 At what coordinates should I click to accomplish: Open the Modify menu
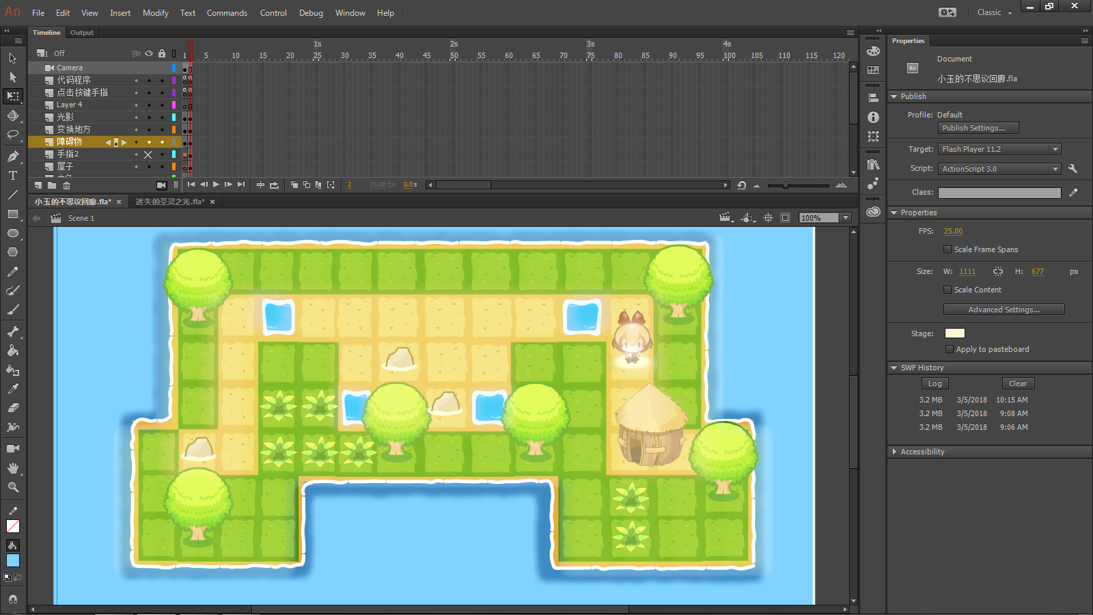tap(155, 13)
